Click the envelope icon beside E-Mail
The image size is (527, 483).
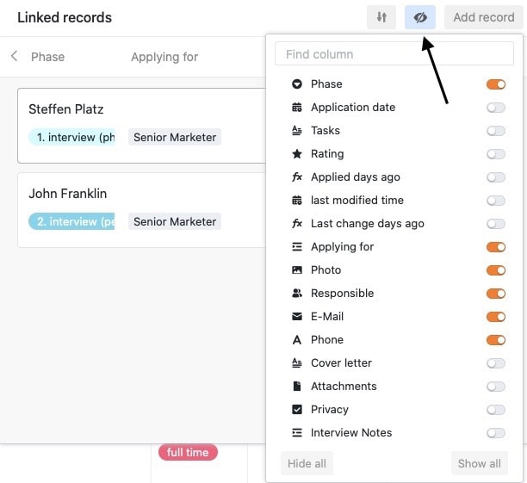(x=297, y=317)
